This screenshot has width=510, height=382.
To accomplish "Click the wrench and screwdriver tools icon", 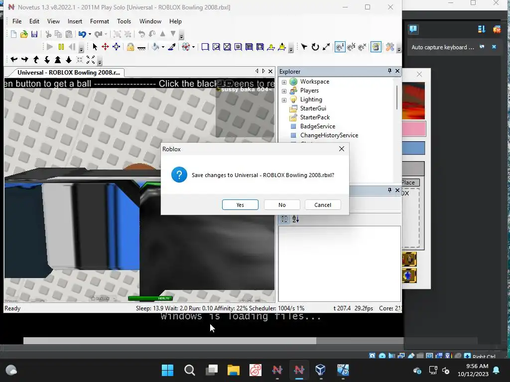I will tap(390, 47).
